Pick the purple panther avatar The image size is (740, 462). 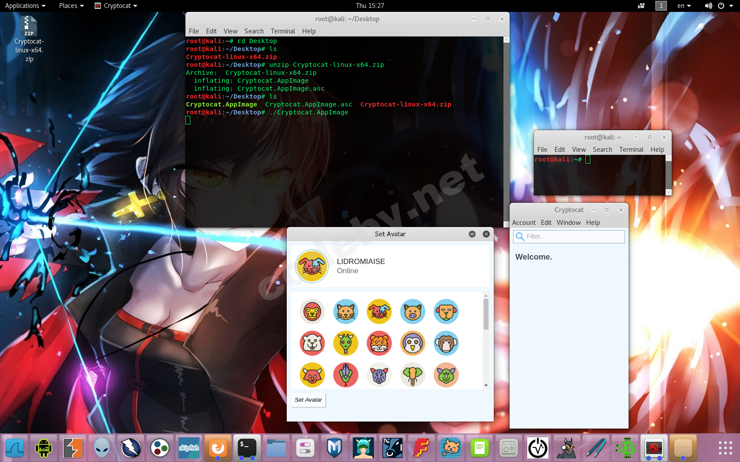tap(379, 375)
